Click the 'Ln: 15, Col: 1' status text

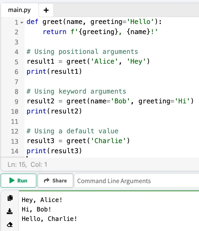coord(27,165)
